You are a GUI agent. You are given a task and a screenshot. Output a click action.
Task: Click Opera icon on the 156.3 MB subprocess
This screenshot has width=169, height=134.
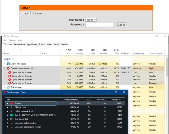click(x=10, y=72)
